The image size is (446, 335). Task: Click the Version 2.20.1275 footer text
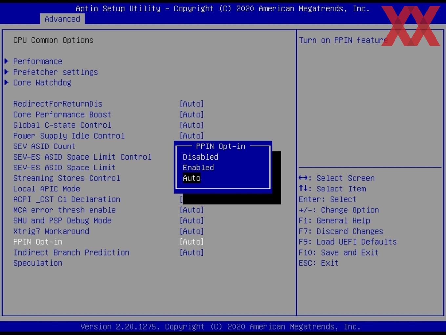point(220,327)
